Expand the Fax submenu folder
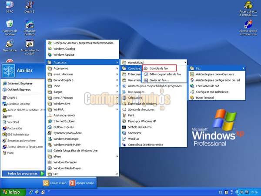 pyautogui.click(x=217, y=68)
